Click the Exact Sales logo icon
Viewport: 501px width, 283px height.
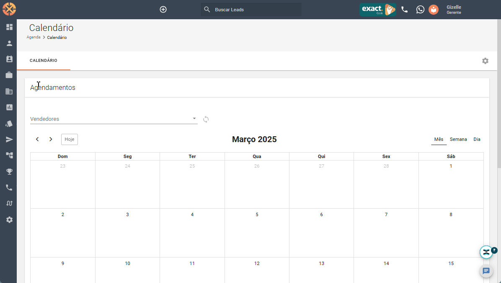9,9
